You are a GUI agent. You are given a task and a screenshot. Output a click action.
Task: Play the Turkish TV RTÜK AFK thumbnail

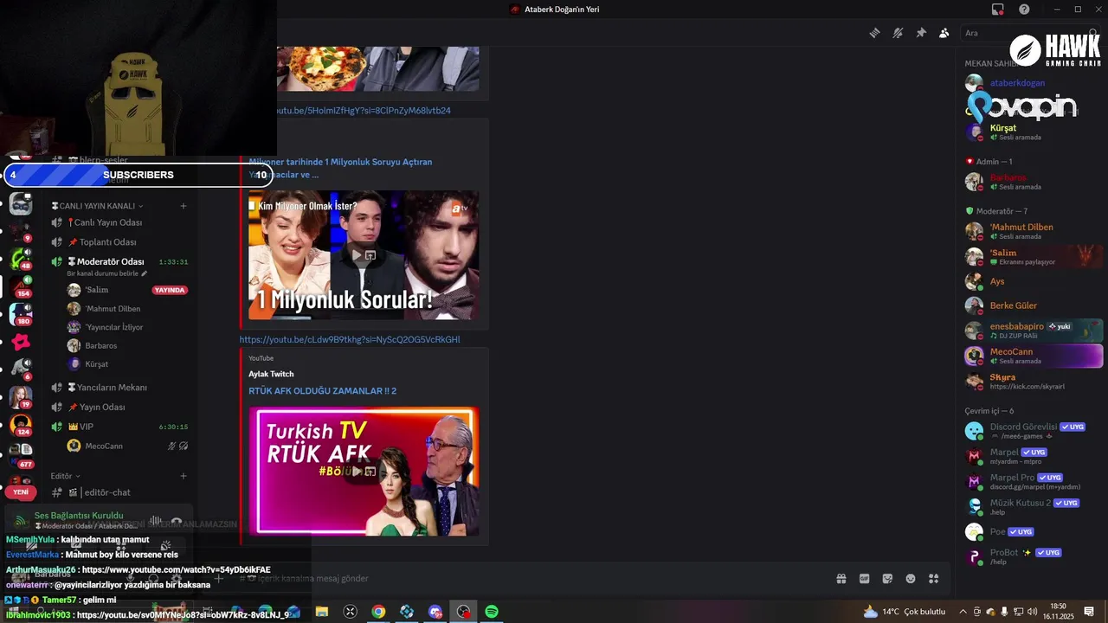tap(364, 472)
